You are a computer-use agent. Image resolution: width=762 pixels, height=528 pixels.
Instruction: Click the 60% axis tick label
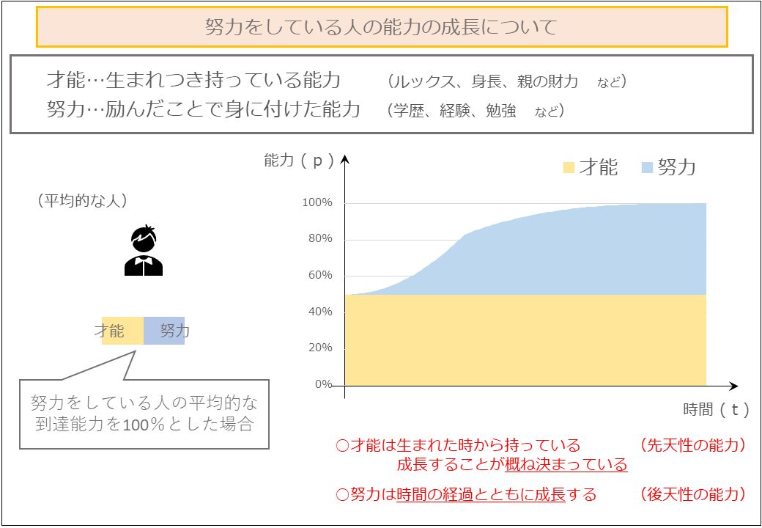coord(319,275)
